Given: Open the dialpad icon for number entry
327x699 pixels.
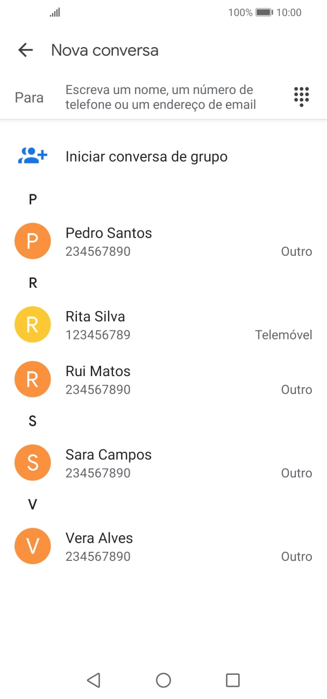Looking at the screenshot, I should [x=301, y=97].
